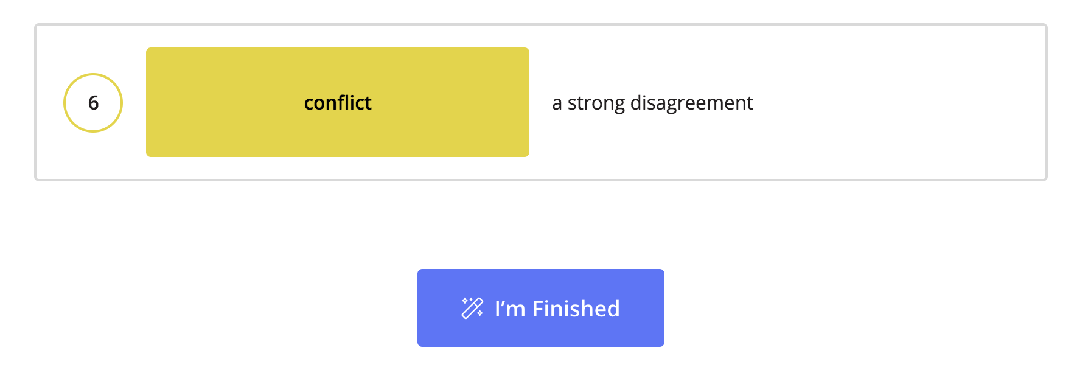Click the letter 'a' starting the definition

557,104
